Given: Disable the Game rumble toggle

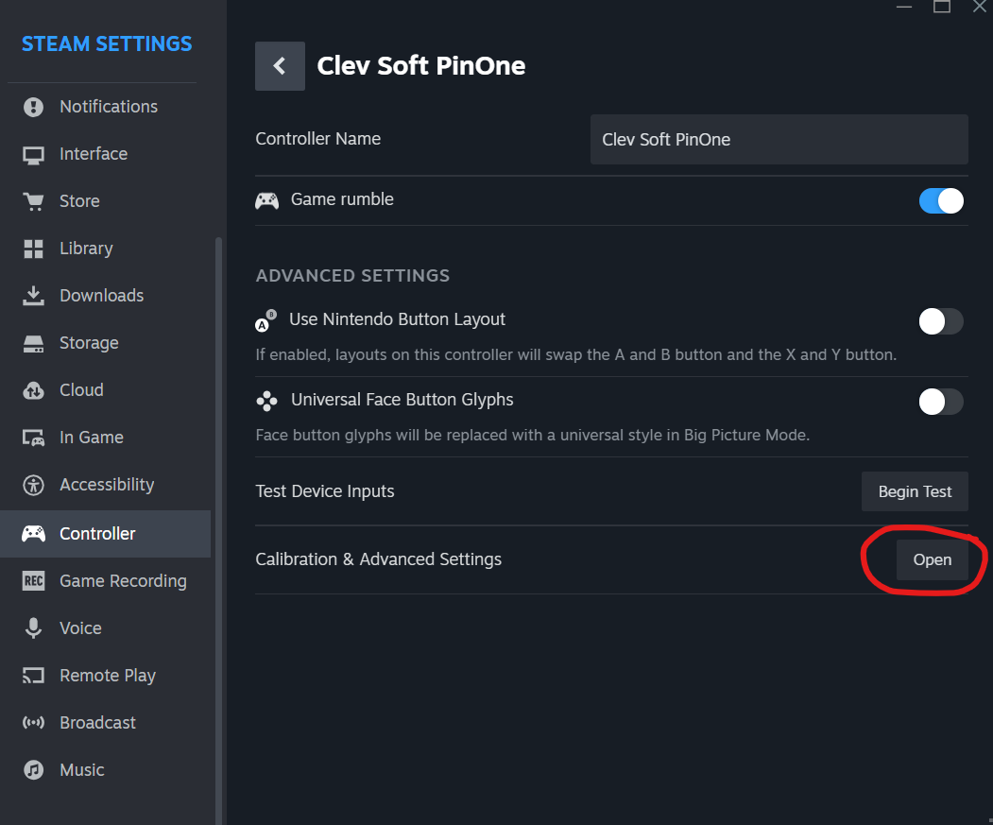Looking at the screenshot, I should 941,200.
